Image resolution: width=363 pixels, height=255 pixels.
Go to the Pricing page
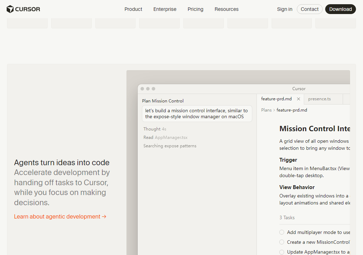pos(196,9)
